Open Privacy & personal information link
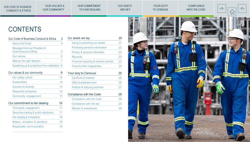 pyautogui.click(x=88, y=52)
